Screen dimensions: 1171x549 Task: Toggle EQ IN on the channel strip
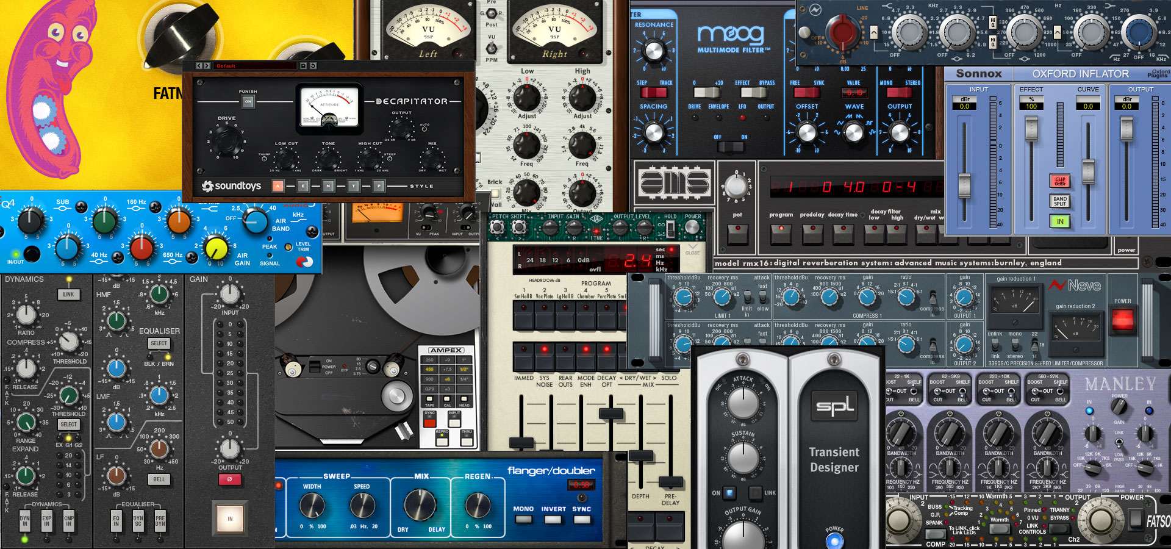tap(116, 520)
